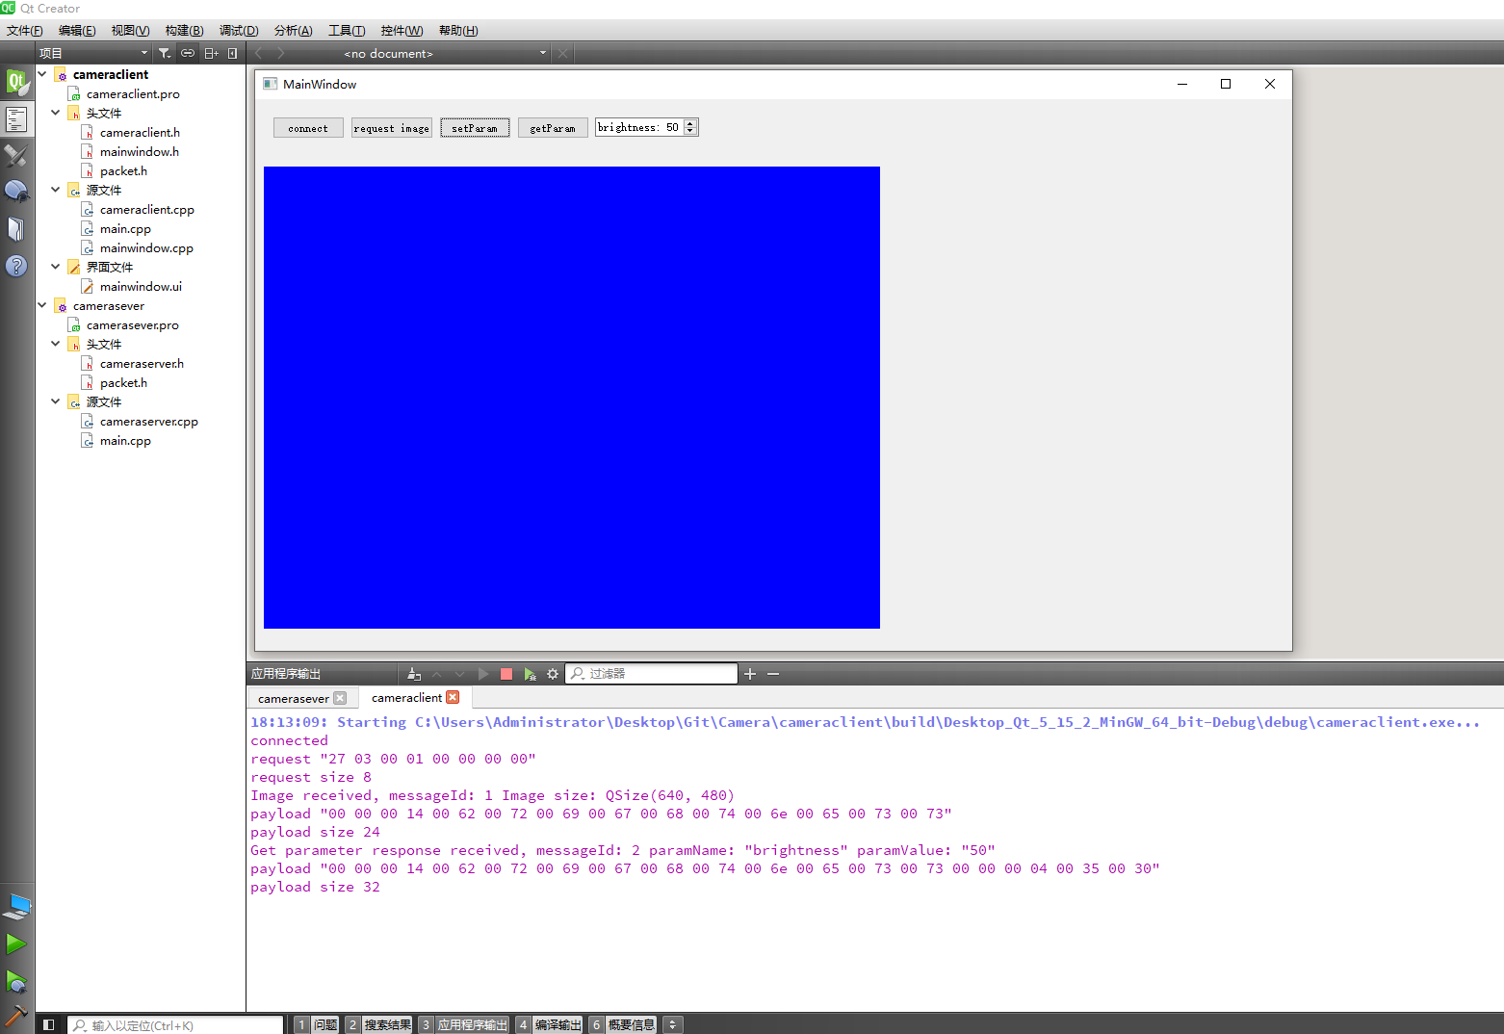
Task: Collapse camerasever 源文件 folder
Action: point(56,401)
